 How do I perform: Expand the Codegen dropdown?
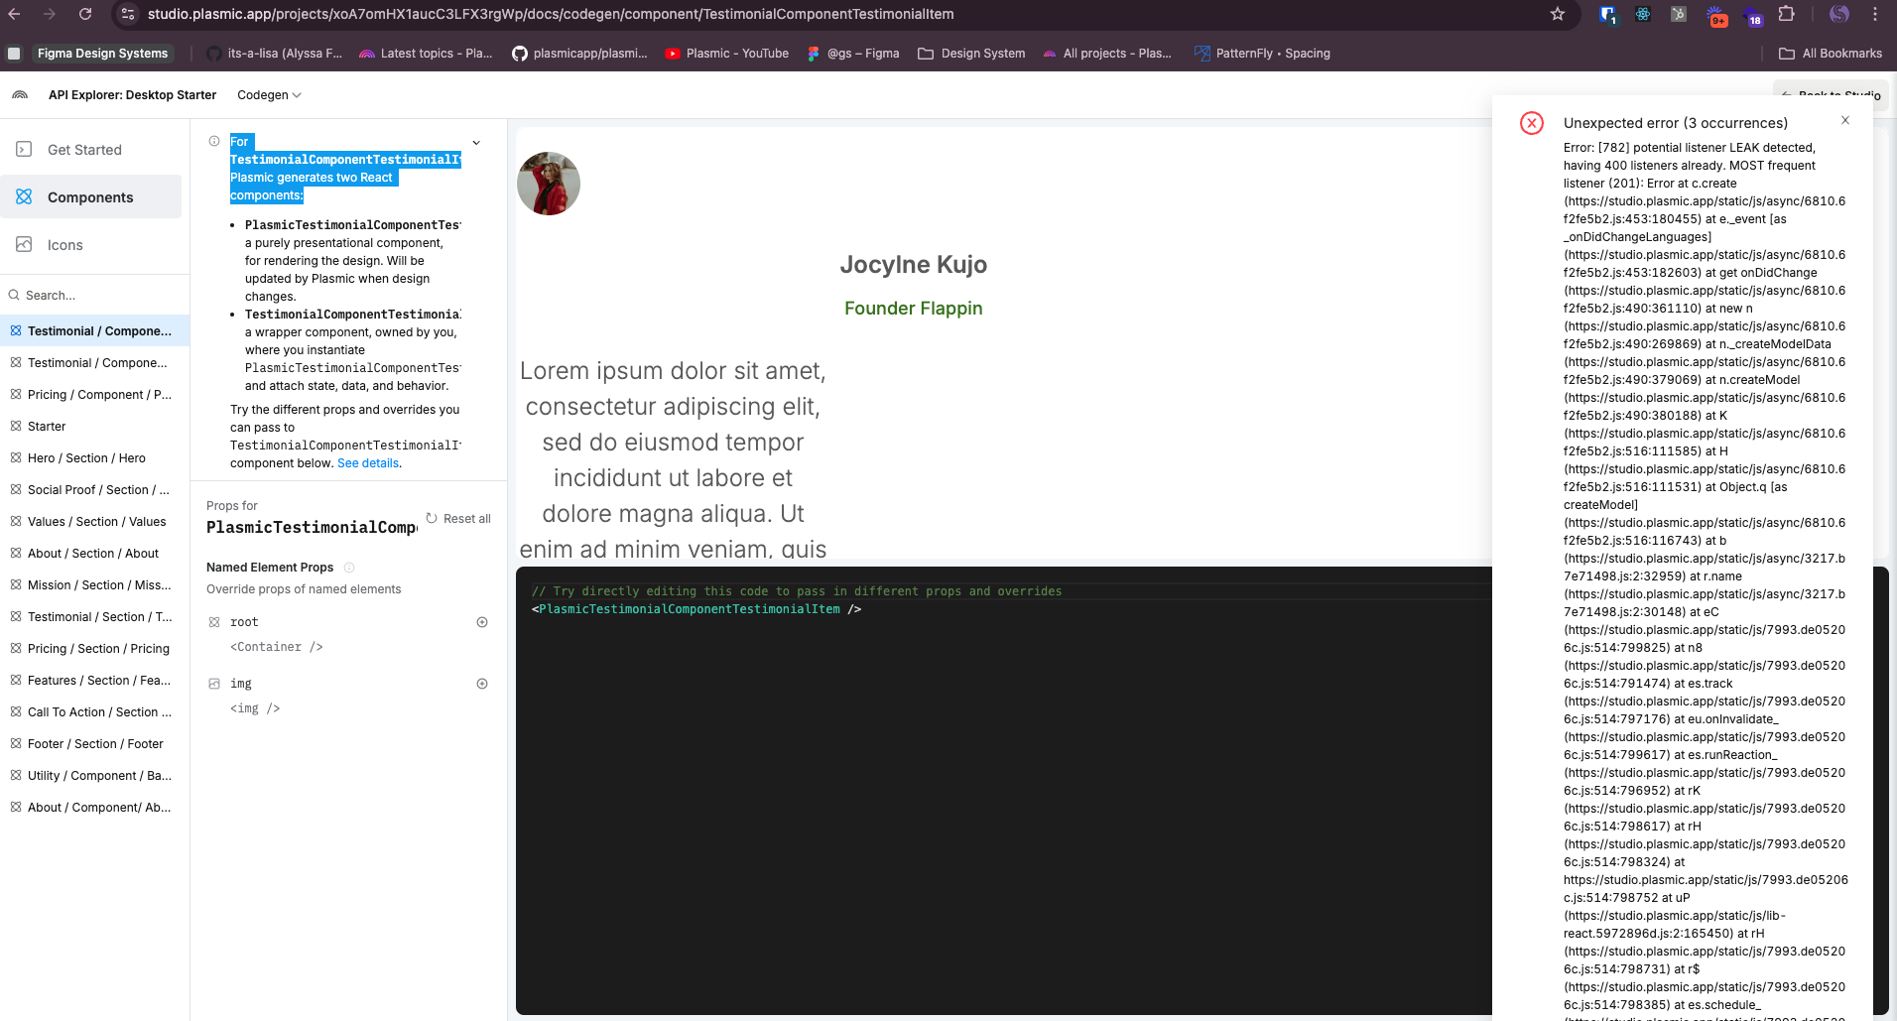coord(269,95)
